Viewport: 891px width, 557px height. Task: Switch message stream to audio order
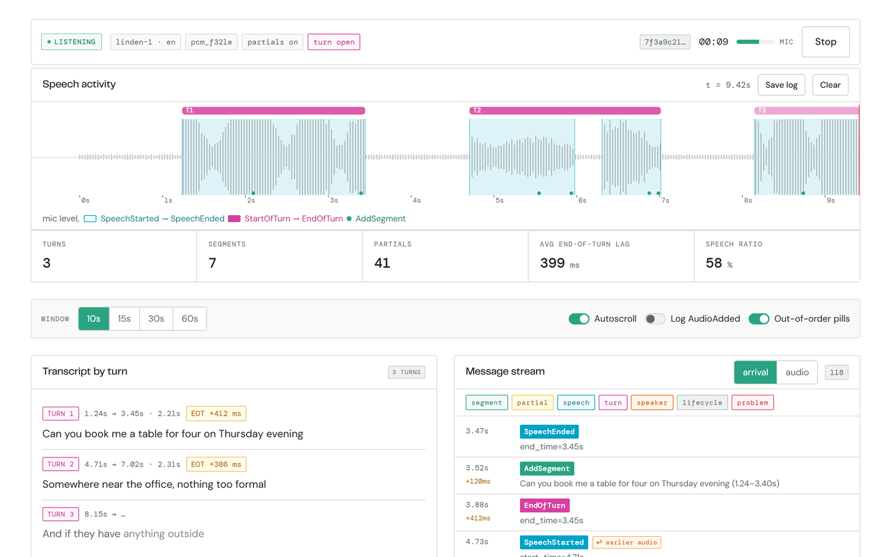point(797,372)
